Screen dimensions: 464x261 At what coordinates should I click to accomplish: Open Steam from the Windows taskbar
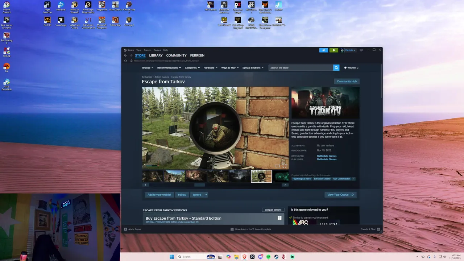pos(276,257)
